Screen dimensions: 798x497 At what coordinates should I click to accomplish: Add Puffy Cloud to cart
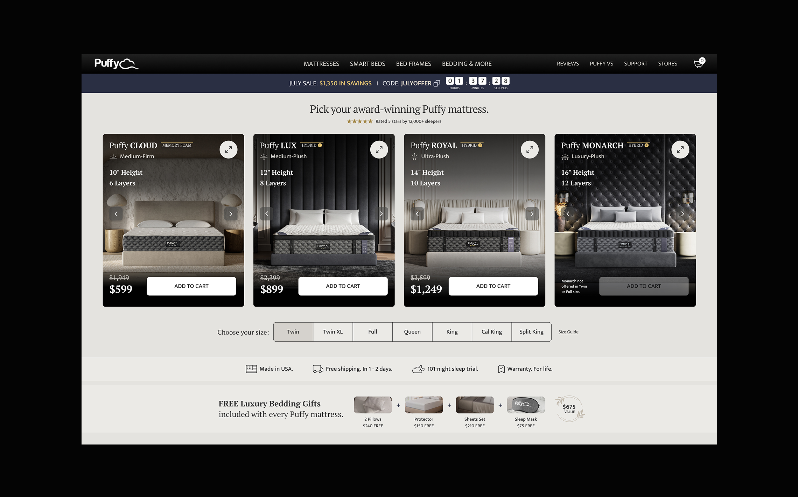191,286
